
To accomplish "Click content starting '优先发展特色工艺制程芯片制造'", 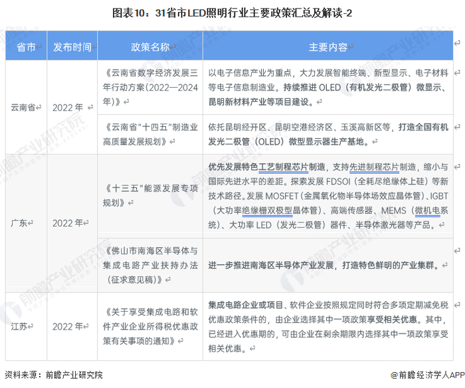I will 328,196.
